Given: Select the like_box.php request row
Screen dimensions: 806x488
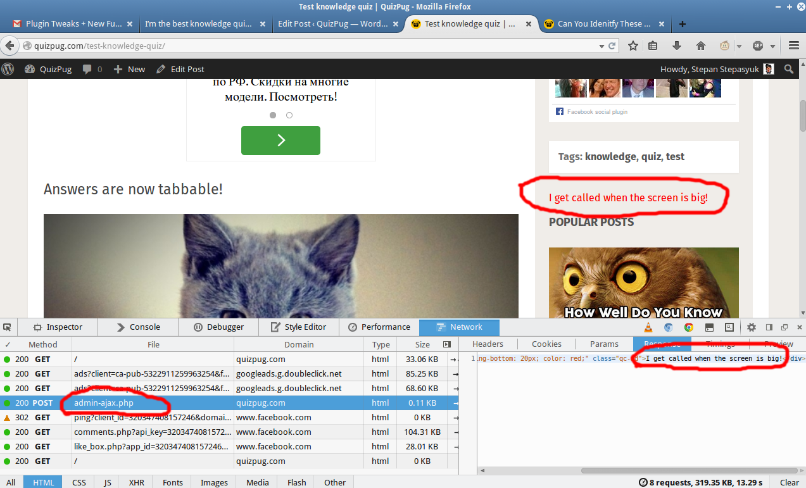Looking at the screenshot, I should click(x=229, y=446).
